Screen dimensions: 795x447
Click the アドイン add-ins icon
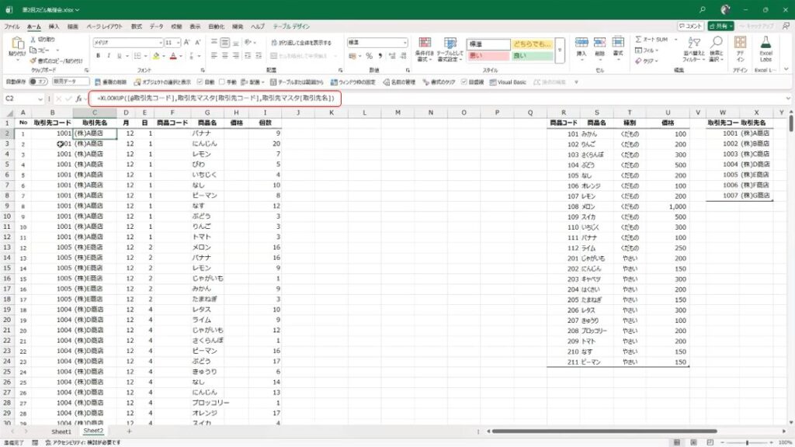pyautogui.click(x=740, y=48)
